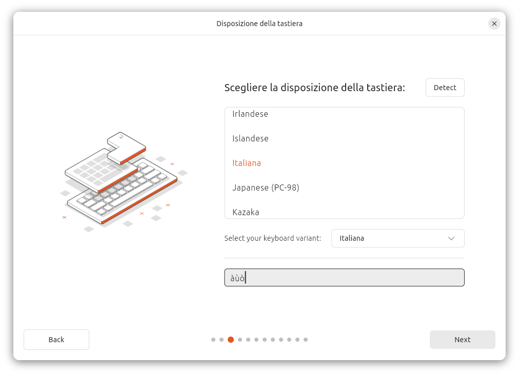Click the dot right after the orange one
The height and width of the screenshot is (375, 519).
click(240, 340)
